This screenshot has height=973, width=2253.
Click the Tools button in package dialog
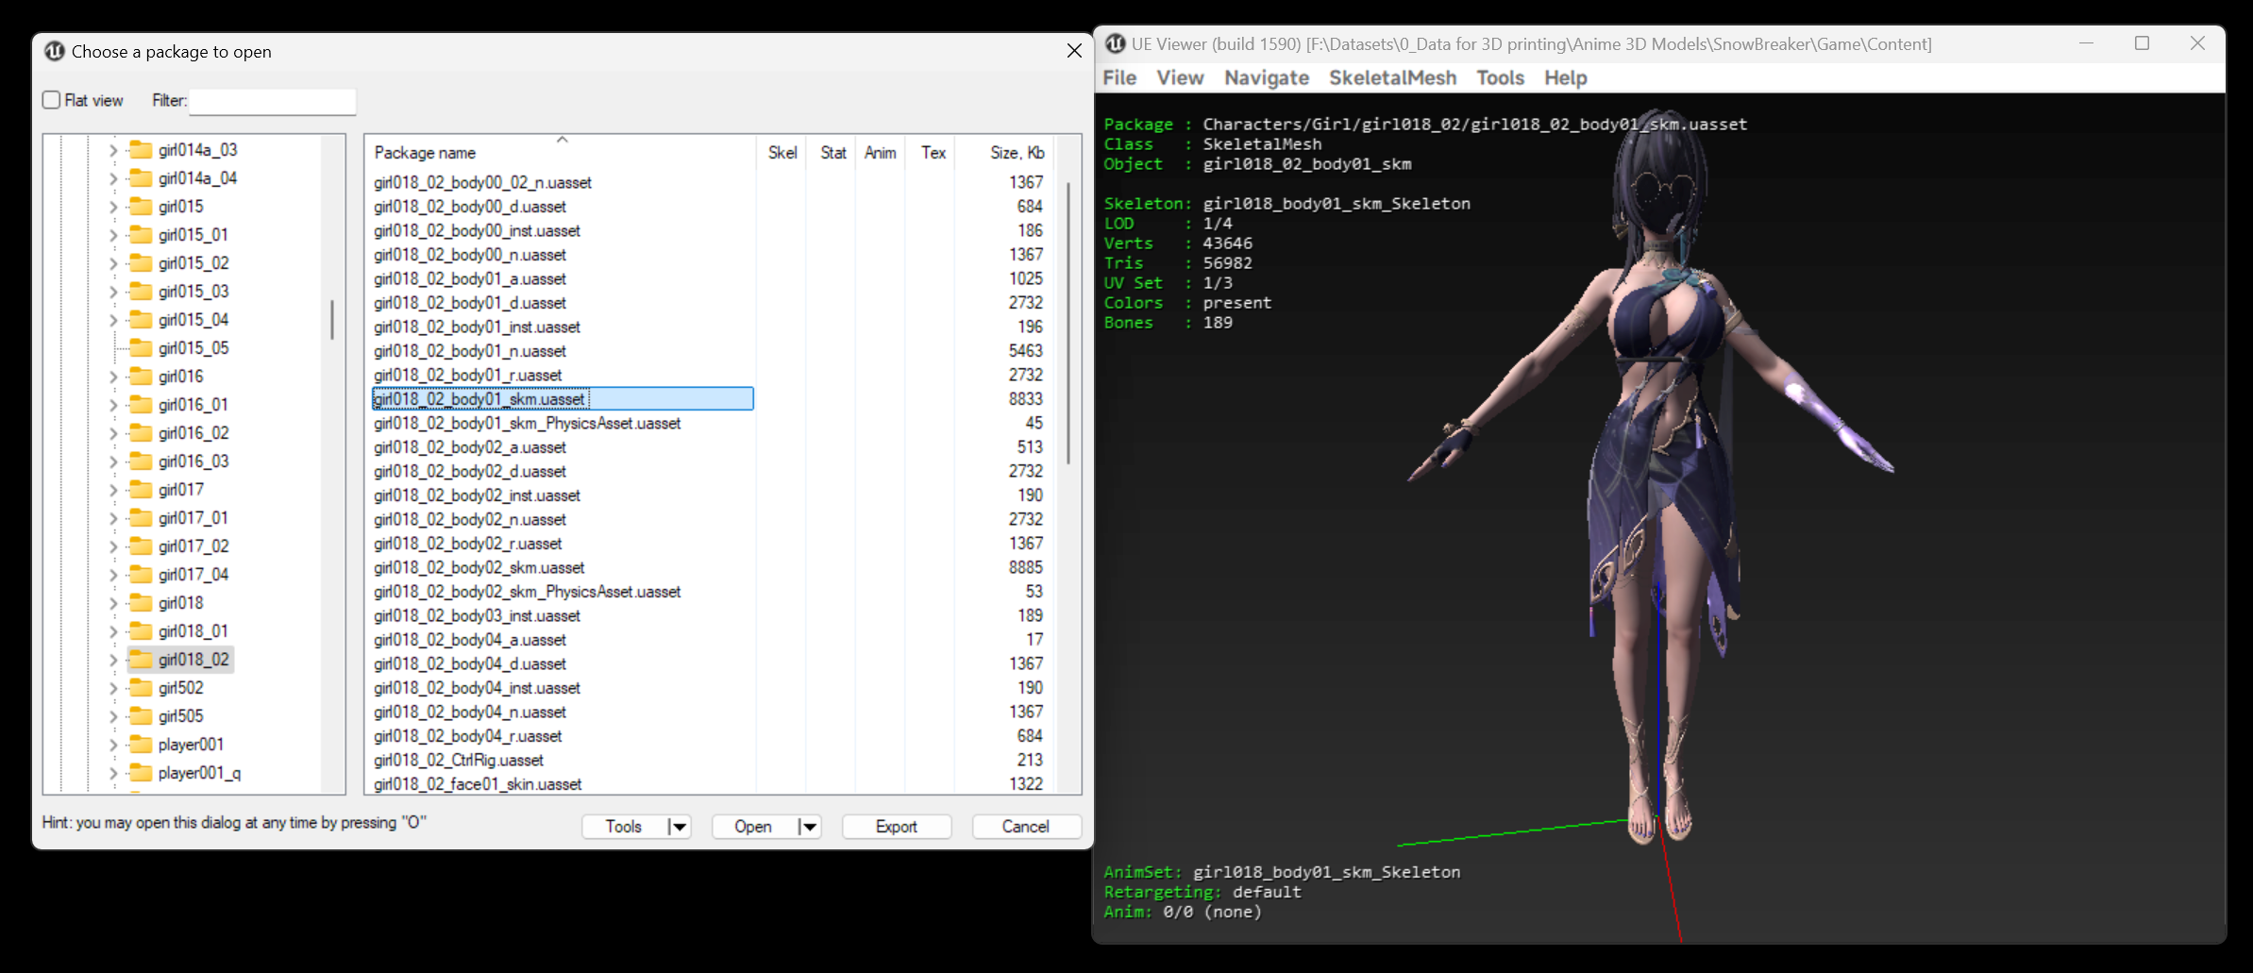click(624, 827)
